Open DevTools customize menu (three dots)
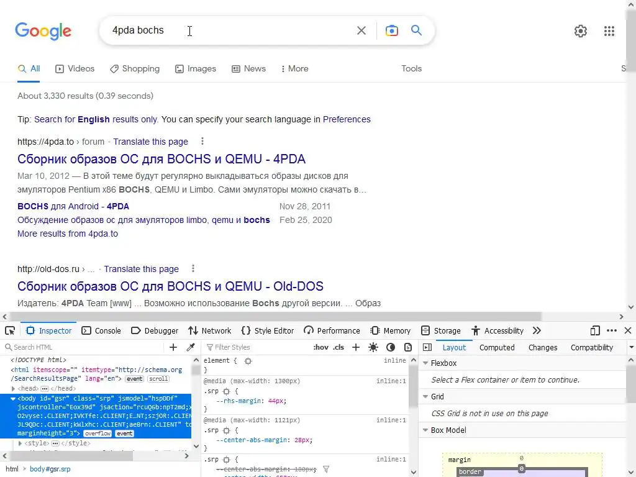 coord(612,330)
